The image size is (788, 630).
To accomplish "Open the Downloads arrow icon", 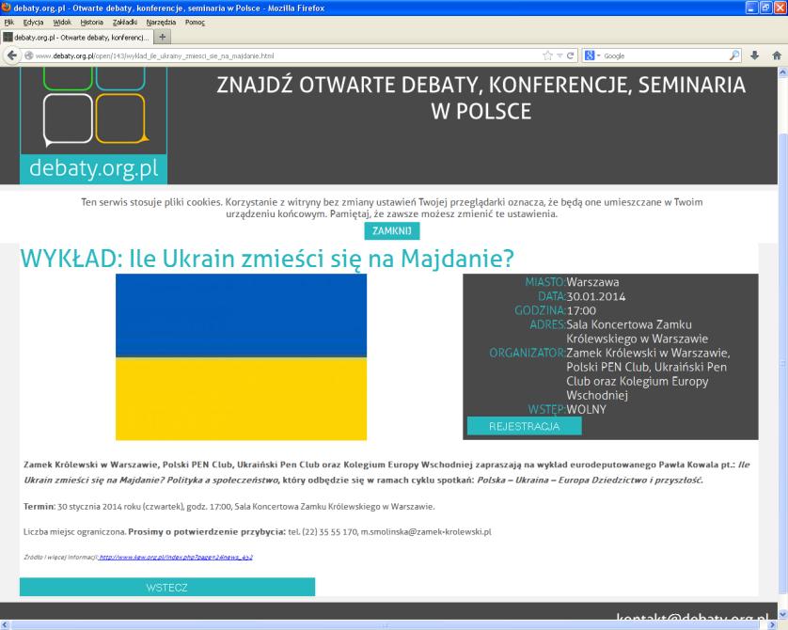I will click(754, 55).
